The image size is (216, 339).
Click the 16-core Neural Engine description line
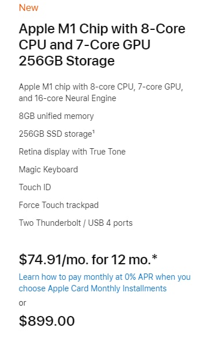click(x=67, y=98)
